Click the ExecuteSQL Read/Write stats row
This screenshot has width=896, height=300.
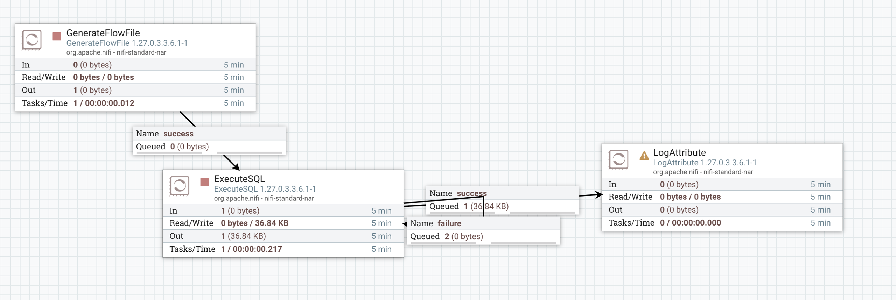[283, 223]
